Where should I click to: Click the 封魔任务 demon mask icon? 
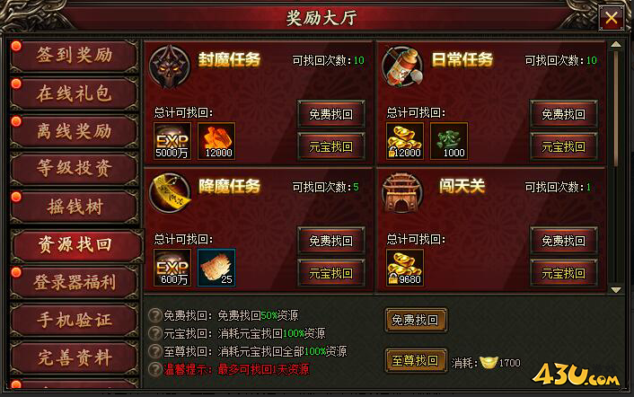coord(170,66)
